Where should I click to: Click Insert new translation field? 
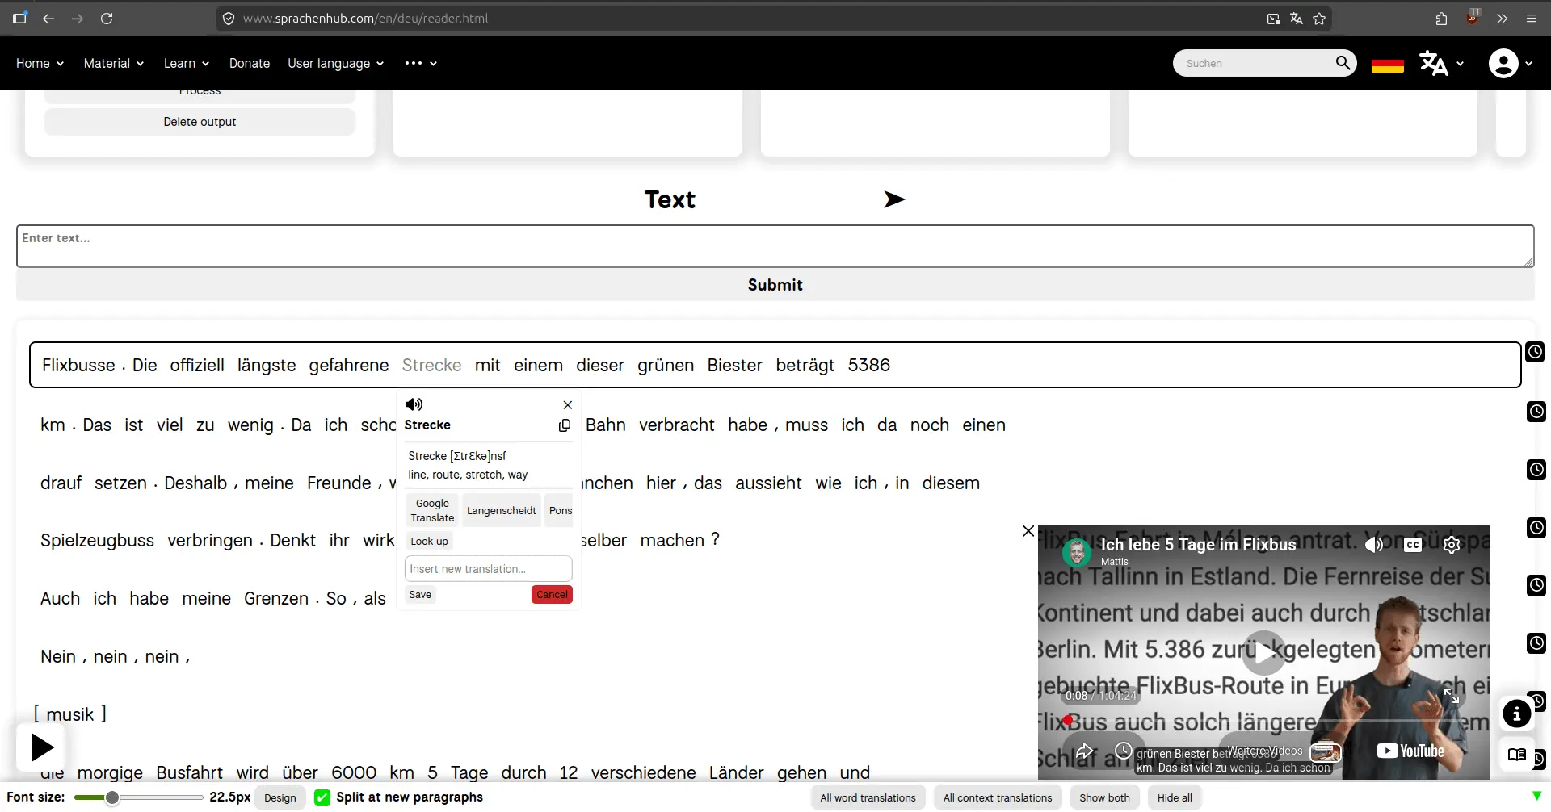pyautogui.click(x=488, y=569)
